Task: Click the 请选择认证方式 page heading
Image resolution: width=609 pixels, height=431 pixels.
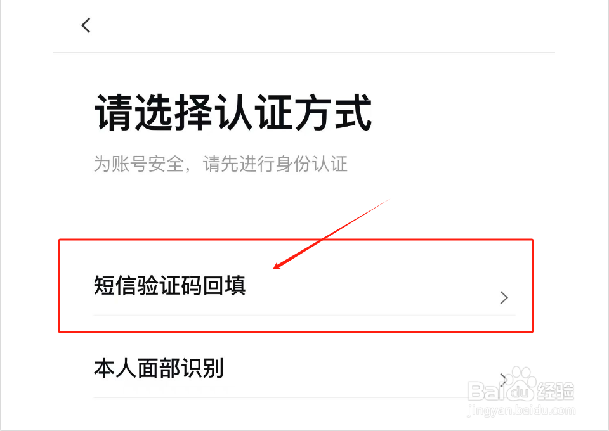Action: [x=233, y=112]
